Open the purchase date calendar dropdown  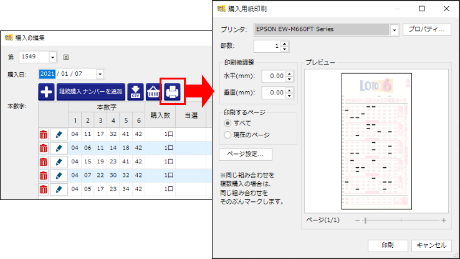[100, 75]
